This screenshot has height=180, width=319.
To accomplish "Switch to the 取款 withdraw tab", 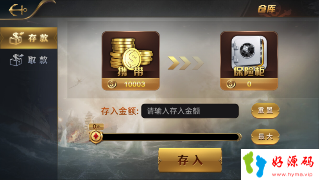I will pyautogui.click(x=29, y=60).
